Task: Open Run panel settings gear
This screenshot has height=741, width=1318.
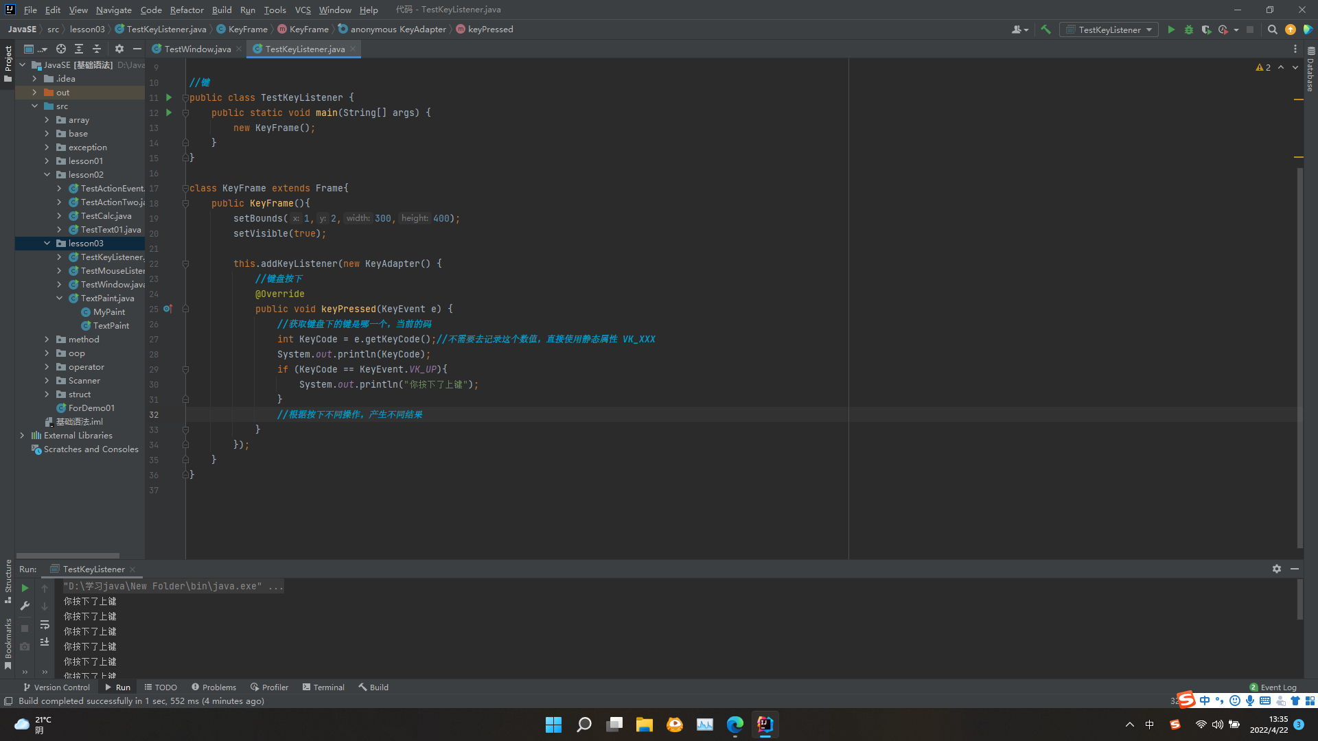Action: (x=1276, y=569)
